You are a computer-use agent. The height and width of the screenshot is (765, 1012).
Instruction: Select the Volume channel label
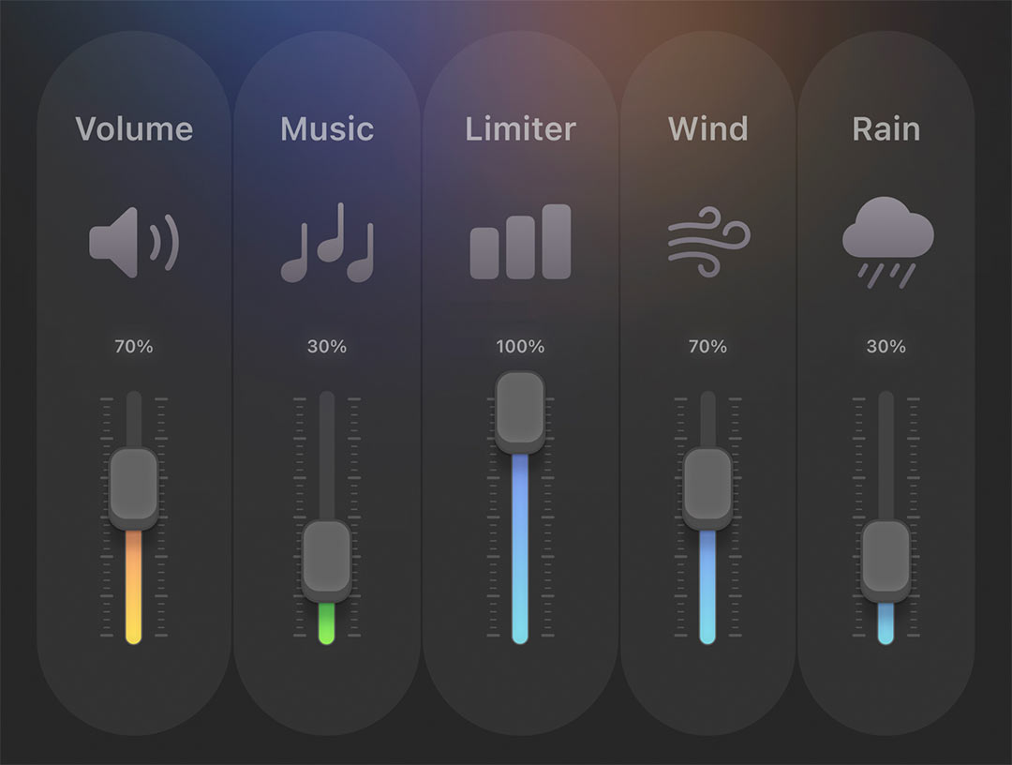[134, 129]
